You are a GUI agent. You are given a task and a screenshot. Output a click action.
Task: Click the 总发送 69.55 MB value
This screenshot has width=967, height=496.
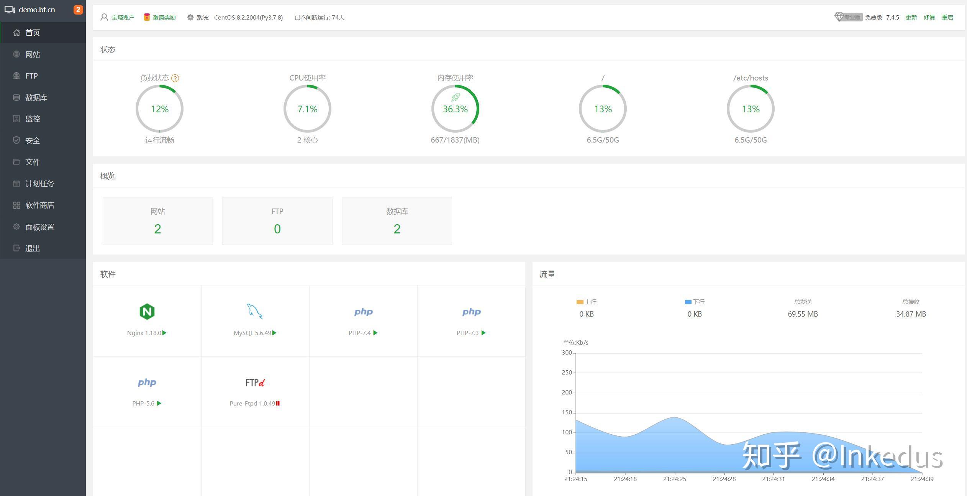pyautogui.click(x=803, y=314)
